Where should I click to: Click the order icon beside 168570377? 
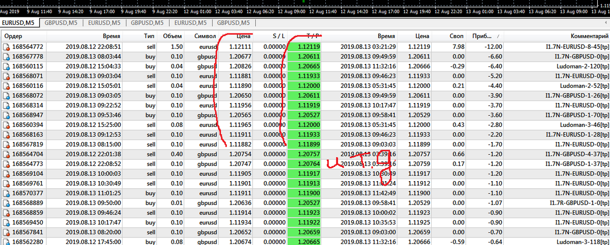point(6,193)
